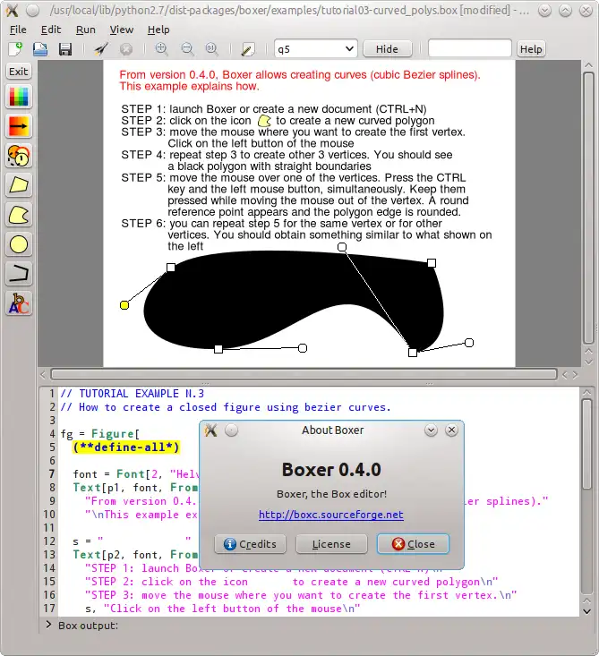Click Close in About Boxer dialog
Screen dimensions: 599x656
[413, 544]
